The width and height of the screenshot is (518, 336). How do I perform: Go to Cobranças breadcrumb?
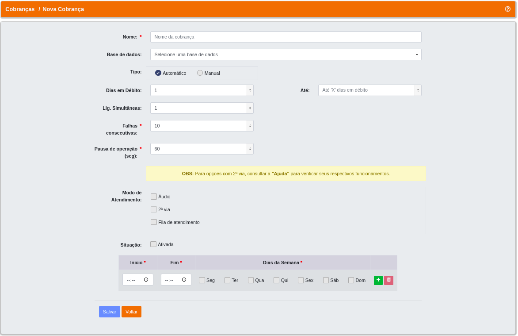(x=20, y=9)
